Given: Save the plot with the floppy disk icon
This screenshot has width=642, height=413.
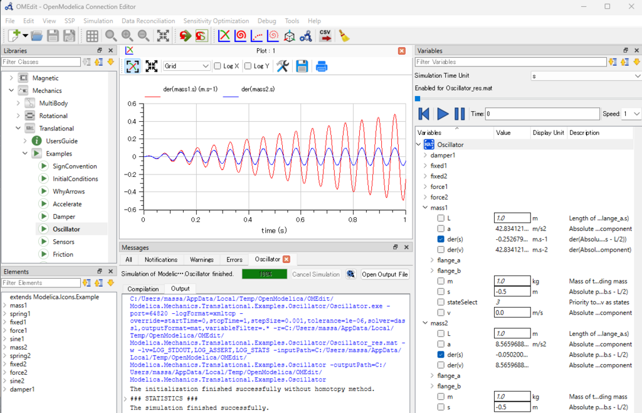Looking at the screenshot, I should pyautogui.click(x=302, y=66).
